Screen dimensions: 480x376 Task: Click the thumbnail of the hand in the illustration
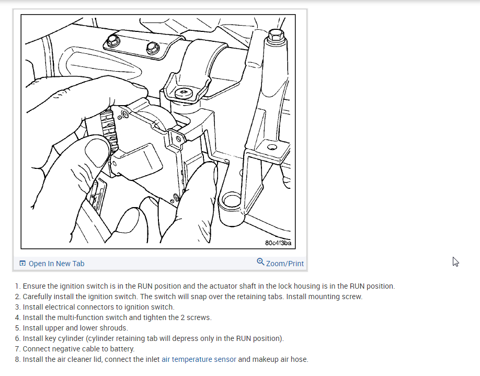tap(96, 152)
